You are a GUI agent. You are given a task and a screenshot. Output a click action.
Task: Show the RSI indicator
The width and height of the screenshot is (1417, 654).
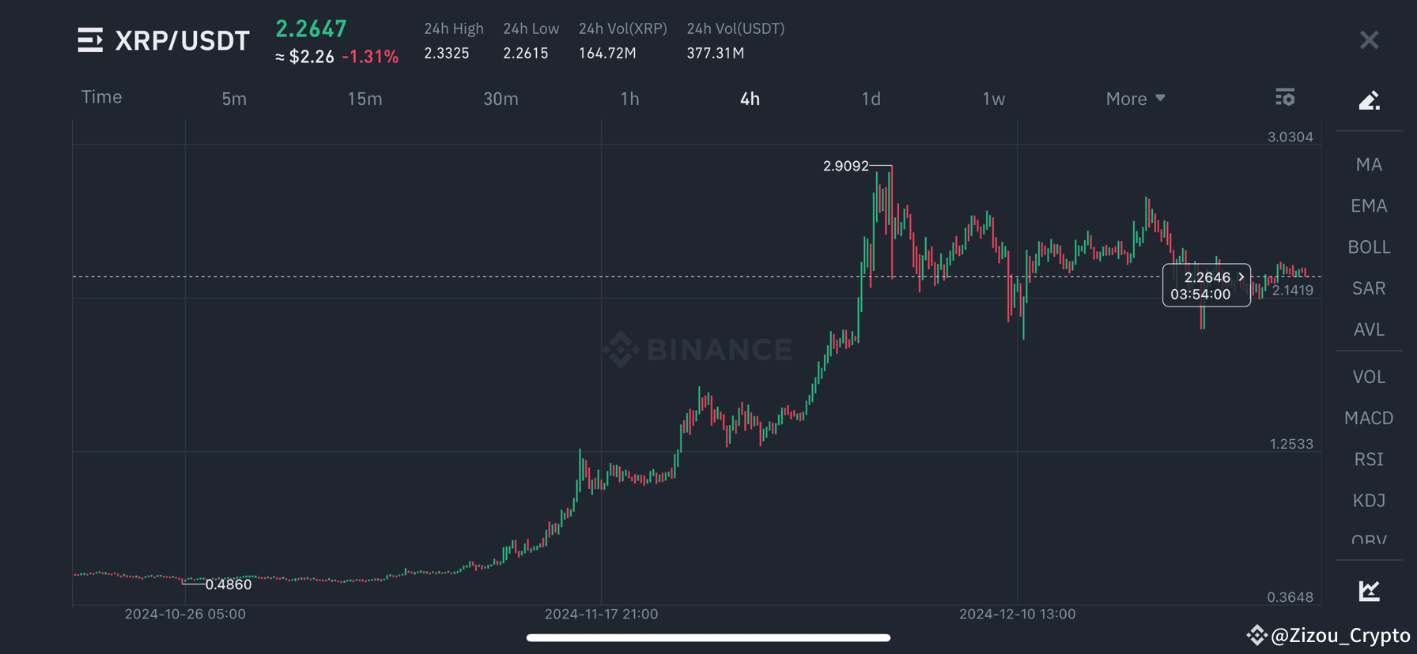1369,459
